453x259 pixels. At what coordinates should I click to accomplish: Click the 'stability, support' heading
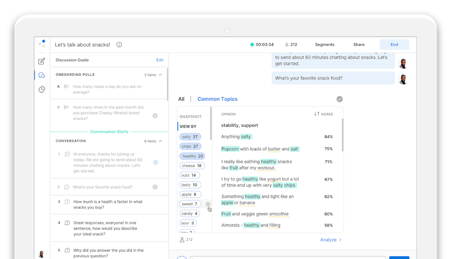(x=240, y=125)
